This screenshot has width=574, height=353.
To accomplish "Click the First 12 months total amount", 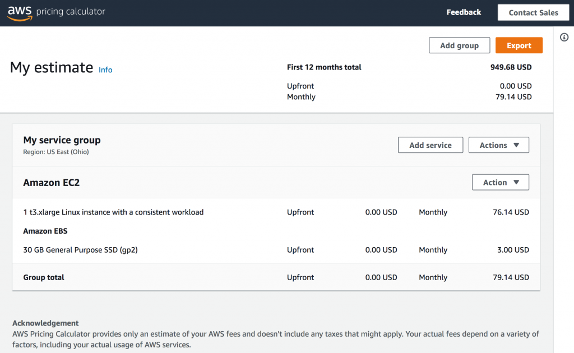I will click(x=511, y=67).
